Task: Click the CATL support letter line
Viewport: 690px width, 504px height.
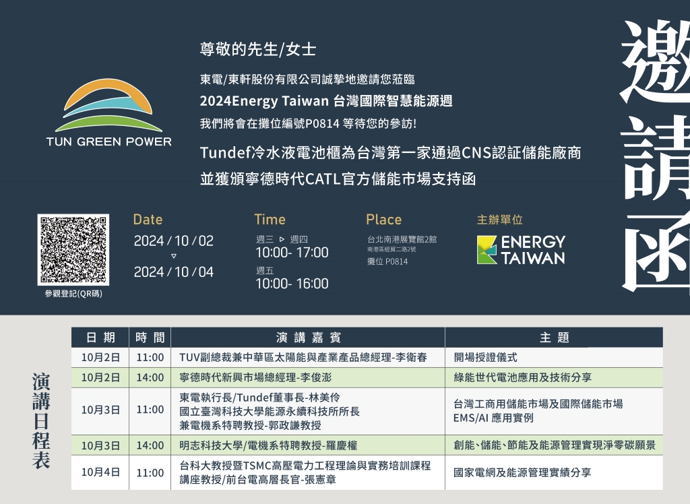Action: [x=338, y=179]
